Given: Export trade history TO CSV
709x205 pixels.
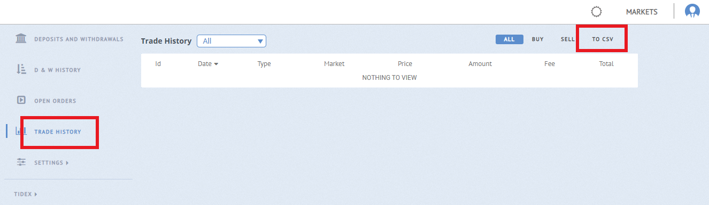Looking at the screenshot, I should coord(603,39).
